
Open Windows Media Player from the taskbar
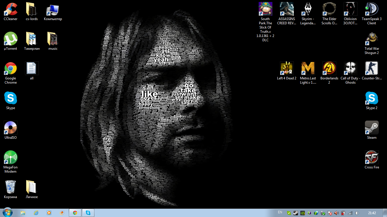coord(49,213)
